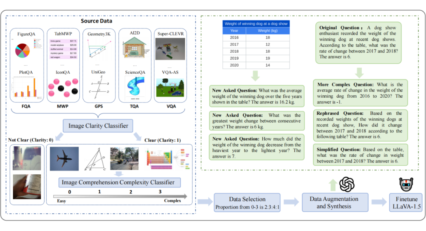Click the New Asked Question about greatest weight change

(256, 121)
